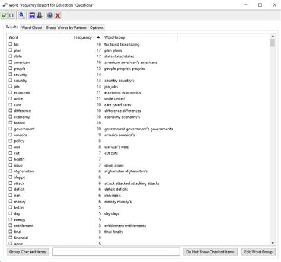Select word group "attack attacked attacking attacks"
Viewport: 281px width, 262px height.
(132, 183)
